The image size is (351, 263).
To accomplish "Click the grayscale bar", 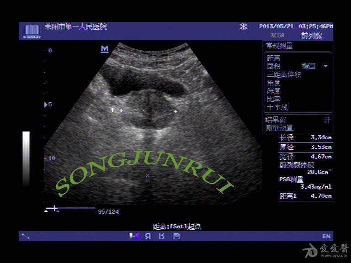I will click(26, 159).
